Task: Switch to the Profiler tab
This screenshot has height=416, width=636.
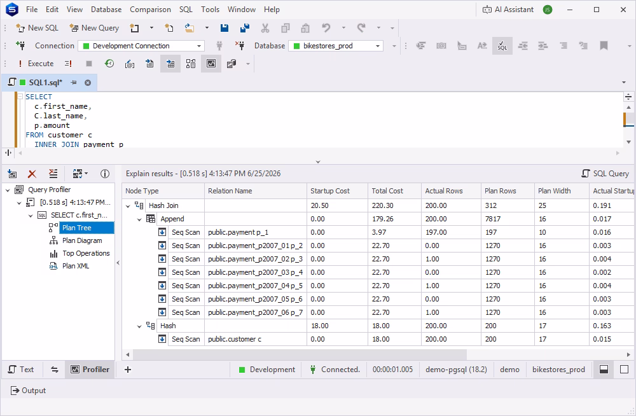Action: 90,370
